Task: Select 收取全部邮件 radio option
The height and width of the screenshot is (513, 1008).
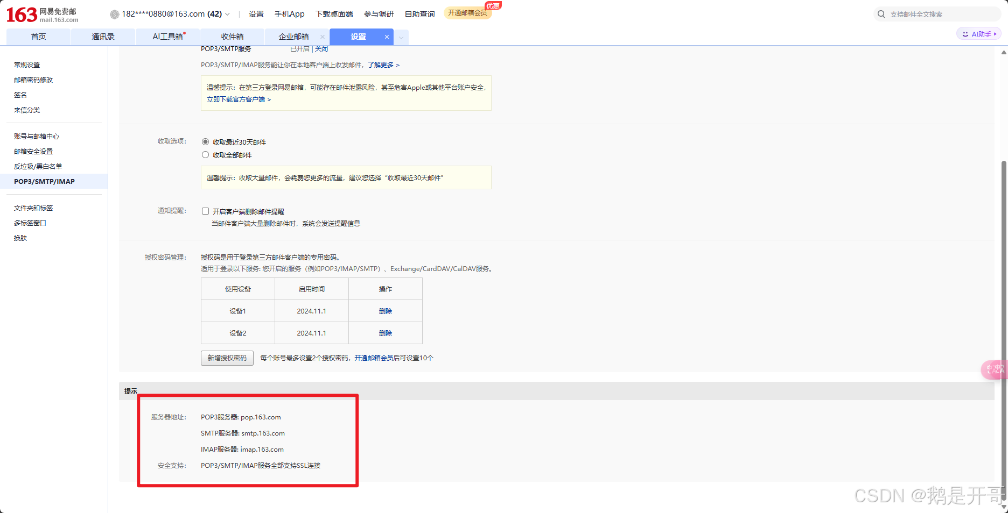Action: [x=205, y=155]
